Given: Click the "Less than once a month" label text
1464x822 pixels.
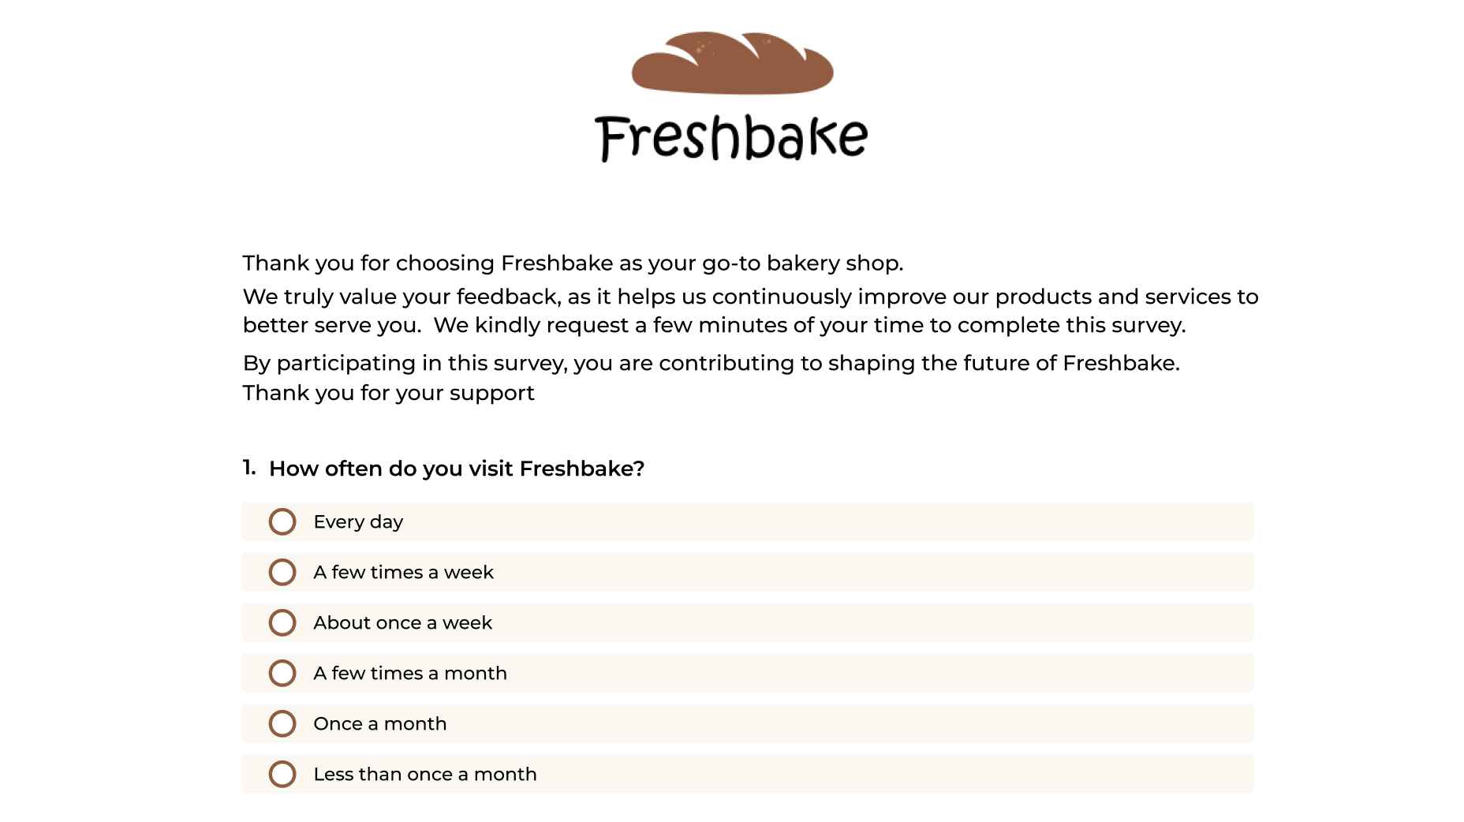Looking at the screenshot, I should 425,775.
